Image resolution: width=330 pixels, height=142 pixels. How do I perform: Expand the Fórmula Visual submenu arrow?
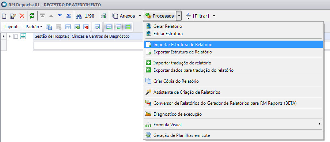point(319,124)
